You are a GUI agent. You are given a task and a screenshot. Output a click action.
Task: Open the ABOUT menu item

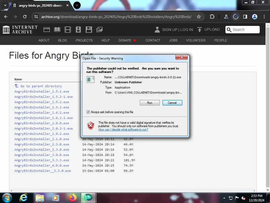point(44,40)
